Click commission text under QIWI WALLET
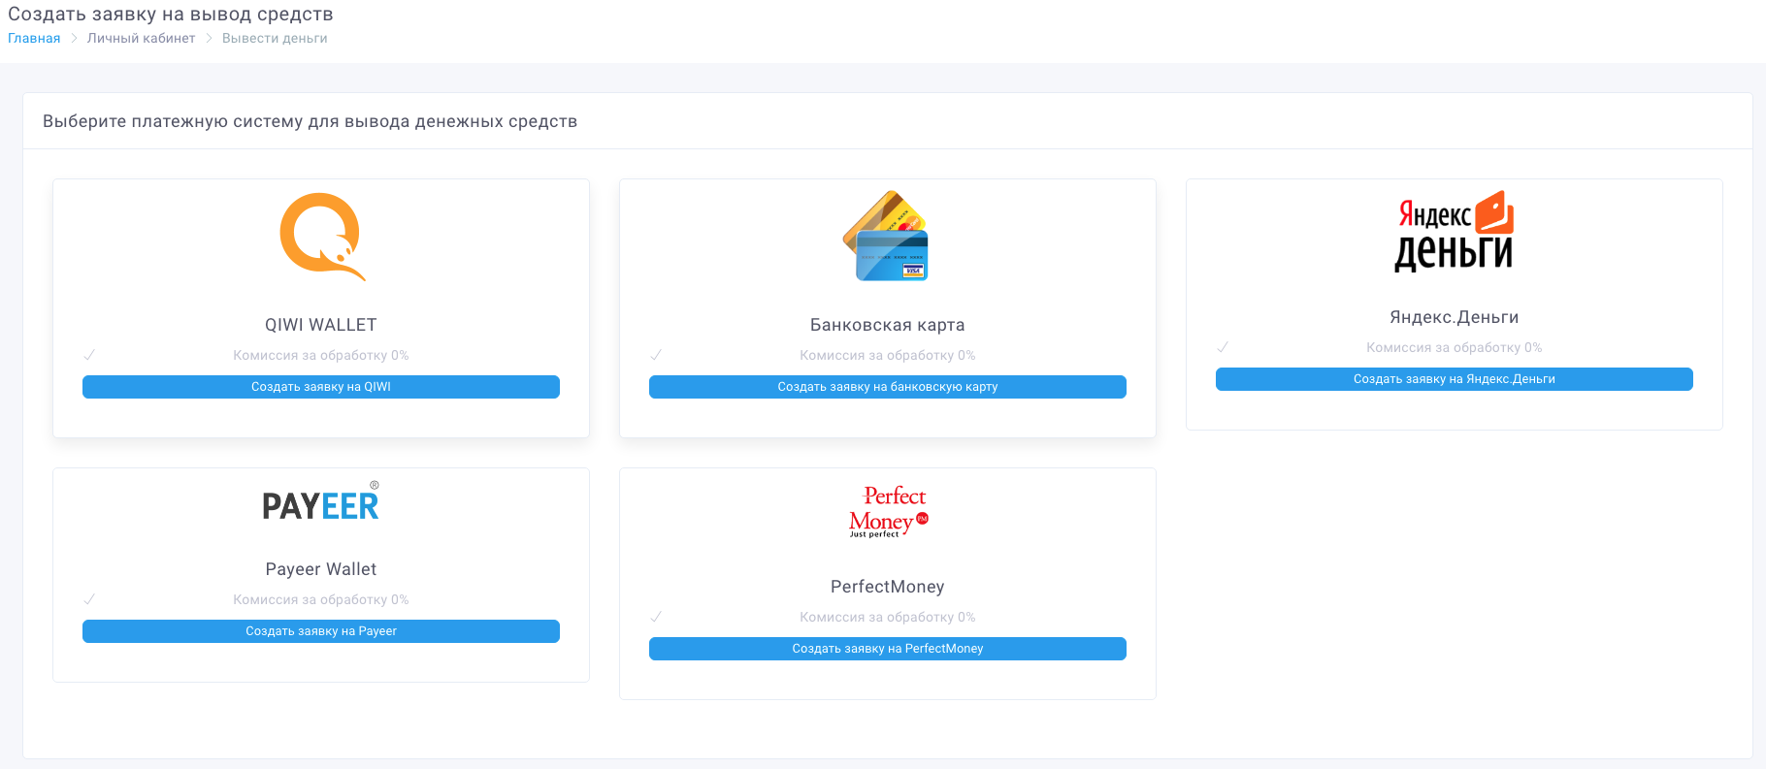This screenshot has width=1766, height=769. pyautogui.click(x=321, y=356)
